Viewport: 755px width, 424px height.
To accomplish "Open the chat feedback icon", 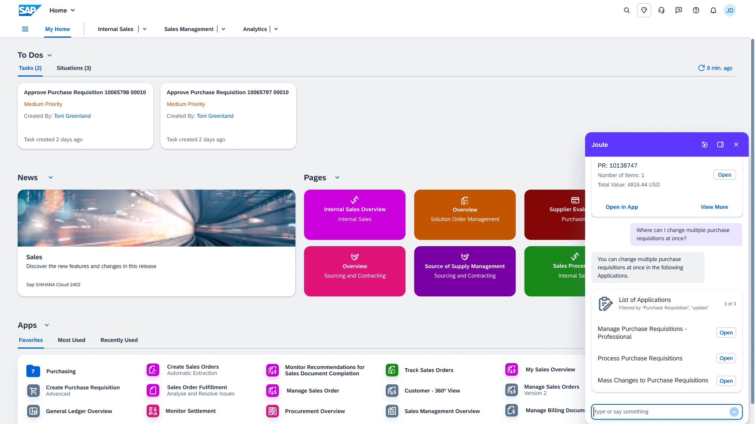I will tap(678, 10).
